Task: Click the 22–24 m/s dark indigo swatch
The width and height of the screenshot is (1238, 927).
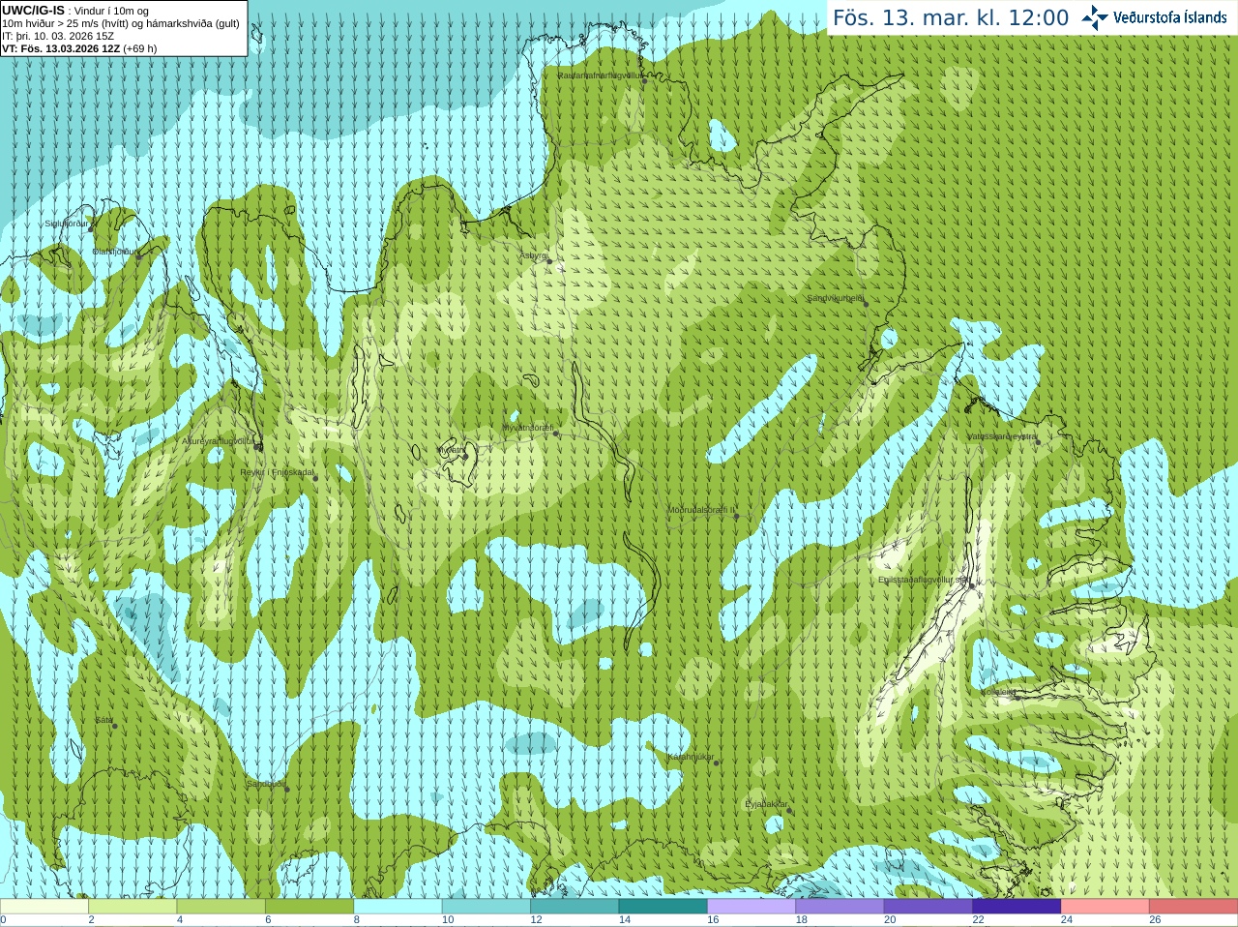Action: click(x=1017, y=907)
